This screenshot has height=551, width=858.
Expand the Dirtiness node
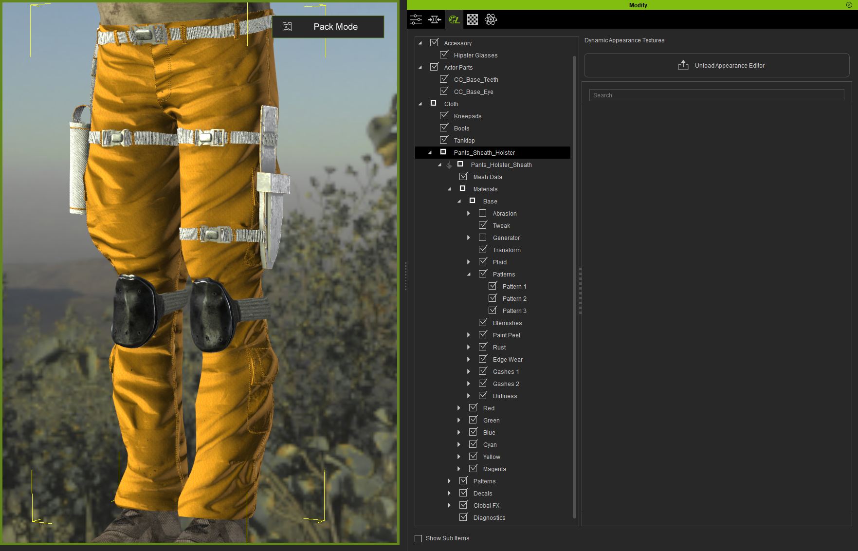click(469, 396)
